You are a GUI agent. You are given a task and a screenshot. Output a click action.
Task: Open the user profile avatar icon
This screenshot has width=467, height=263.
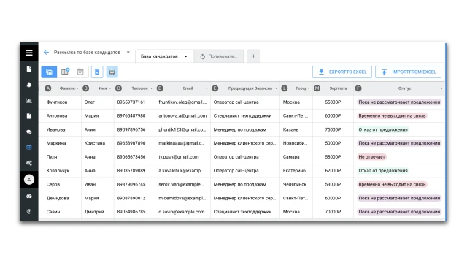(x=29, y=180)
